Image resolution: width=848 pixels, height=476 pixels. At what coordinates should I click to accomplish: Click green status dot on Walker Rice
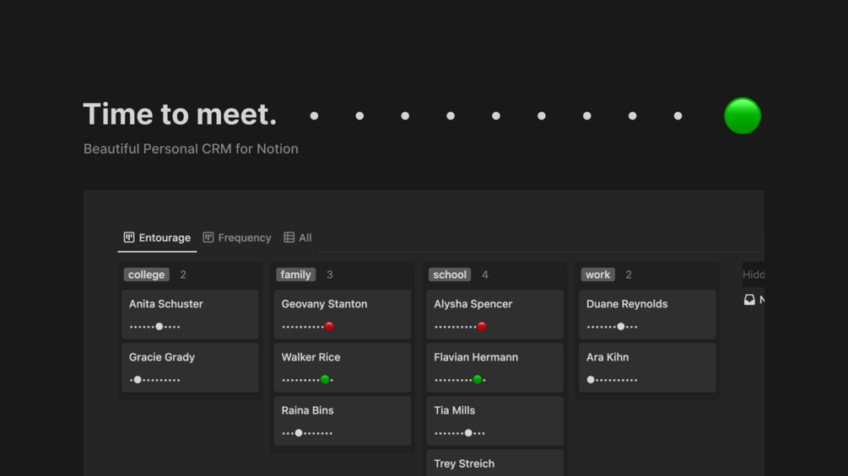(x=325, y=380)
